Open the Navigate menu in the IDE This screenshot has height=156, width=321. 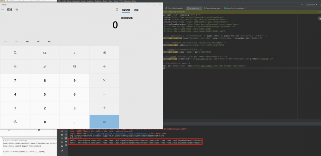point(76,1)
